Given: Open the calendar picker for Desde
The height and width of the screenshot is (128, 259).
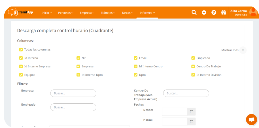Looking at the screenshot, I should click(191, 112).
